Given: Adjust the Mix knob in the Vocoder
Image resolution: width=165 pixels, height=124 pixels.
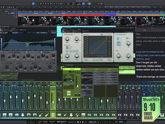Looking at the screenshot, I should 119,56.
